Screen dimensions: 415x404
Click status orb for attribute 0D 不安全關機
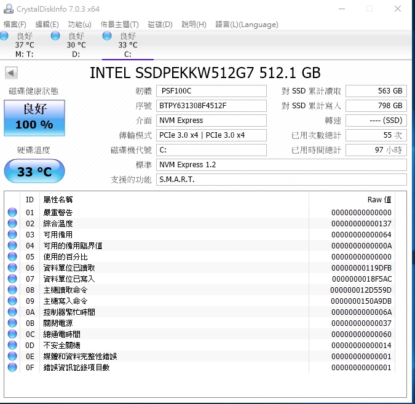point(12,345)
